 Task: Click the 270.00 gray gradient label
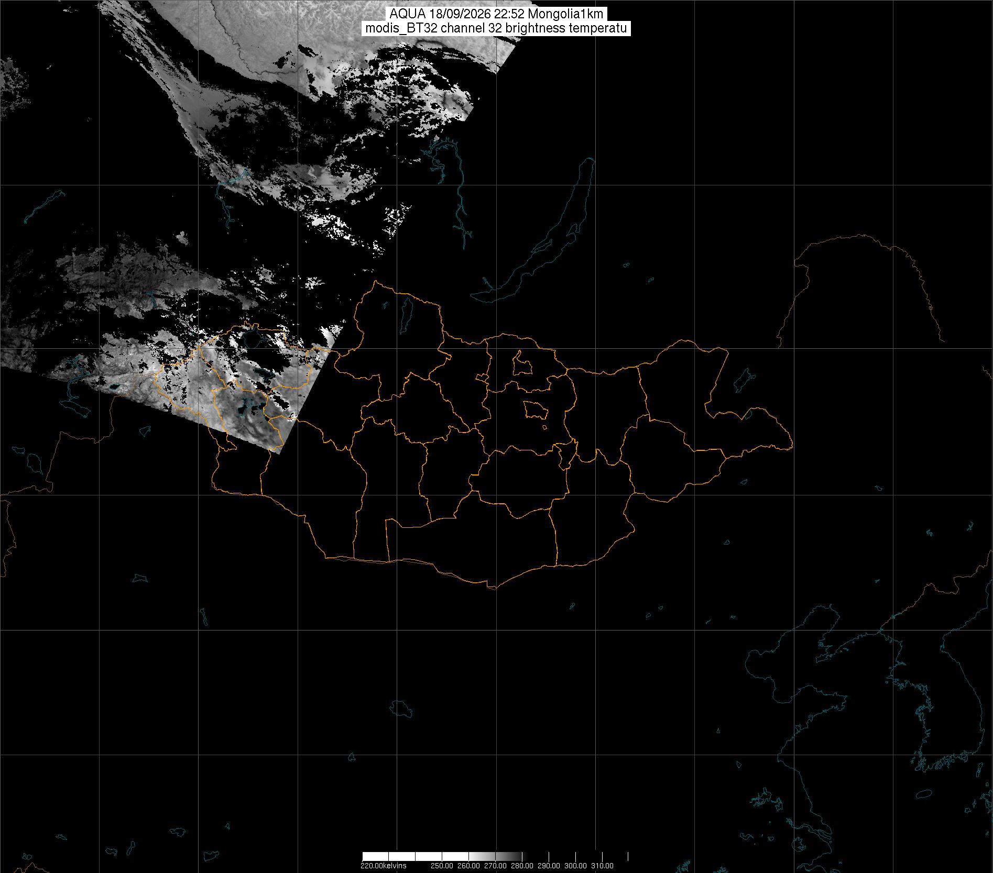tap(496, 865)
